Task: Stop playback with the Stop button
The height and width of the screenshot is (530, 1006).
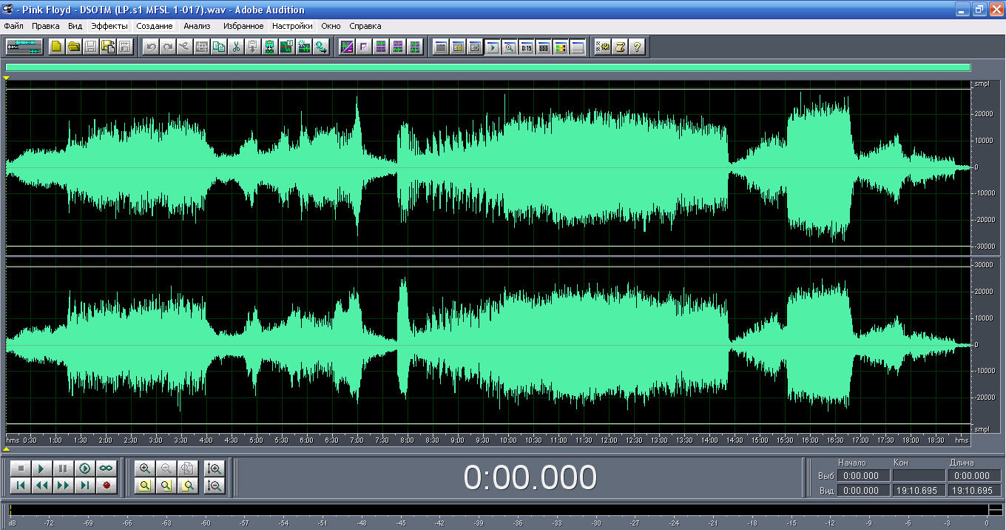Action: pos(21,469)
